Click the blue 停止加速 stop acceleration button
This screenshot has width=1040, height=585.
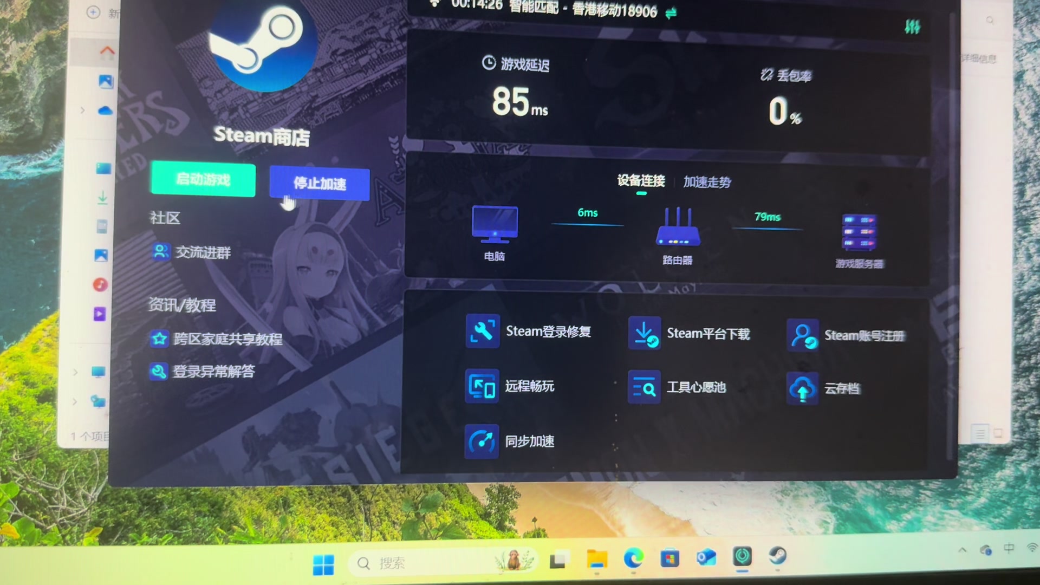pyautogui.click(x=320, y=184)
